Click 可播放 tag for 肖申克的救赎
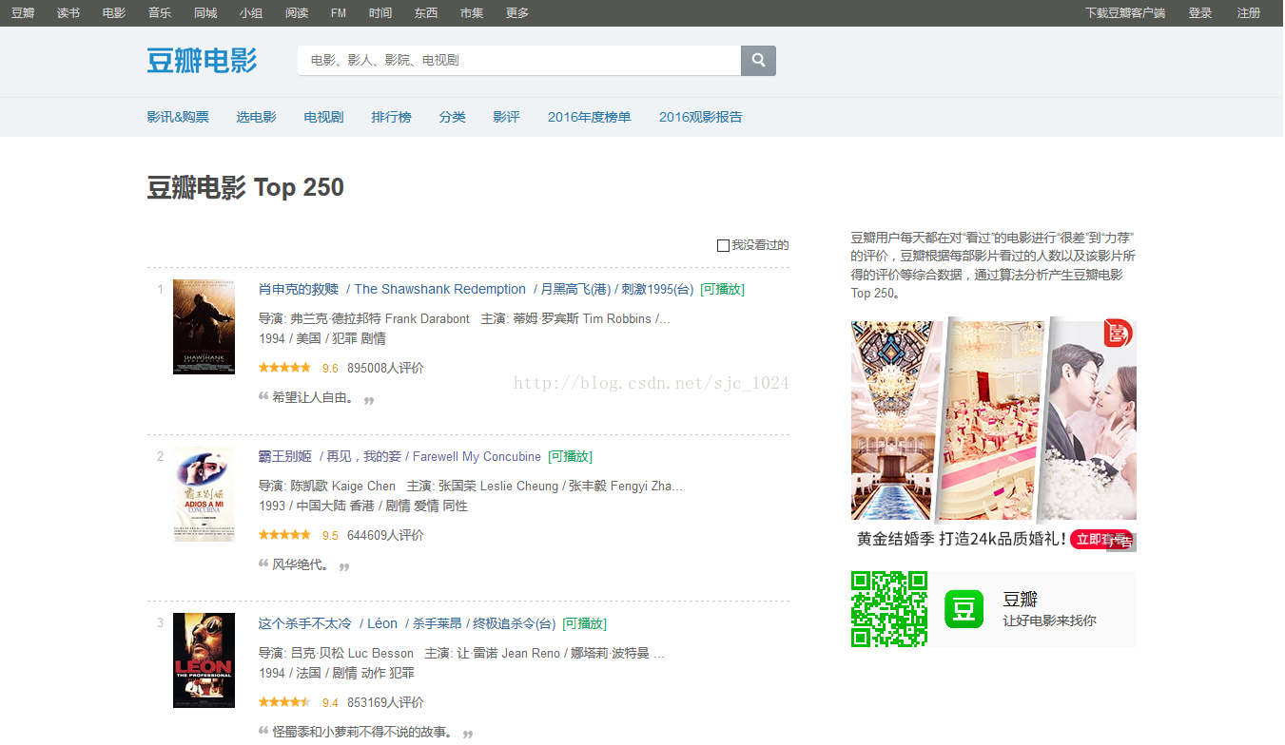This screenshot has height=745, width=1285. [x=723, y=289]
